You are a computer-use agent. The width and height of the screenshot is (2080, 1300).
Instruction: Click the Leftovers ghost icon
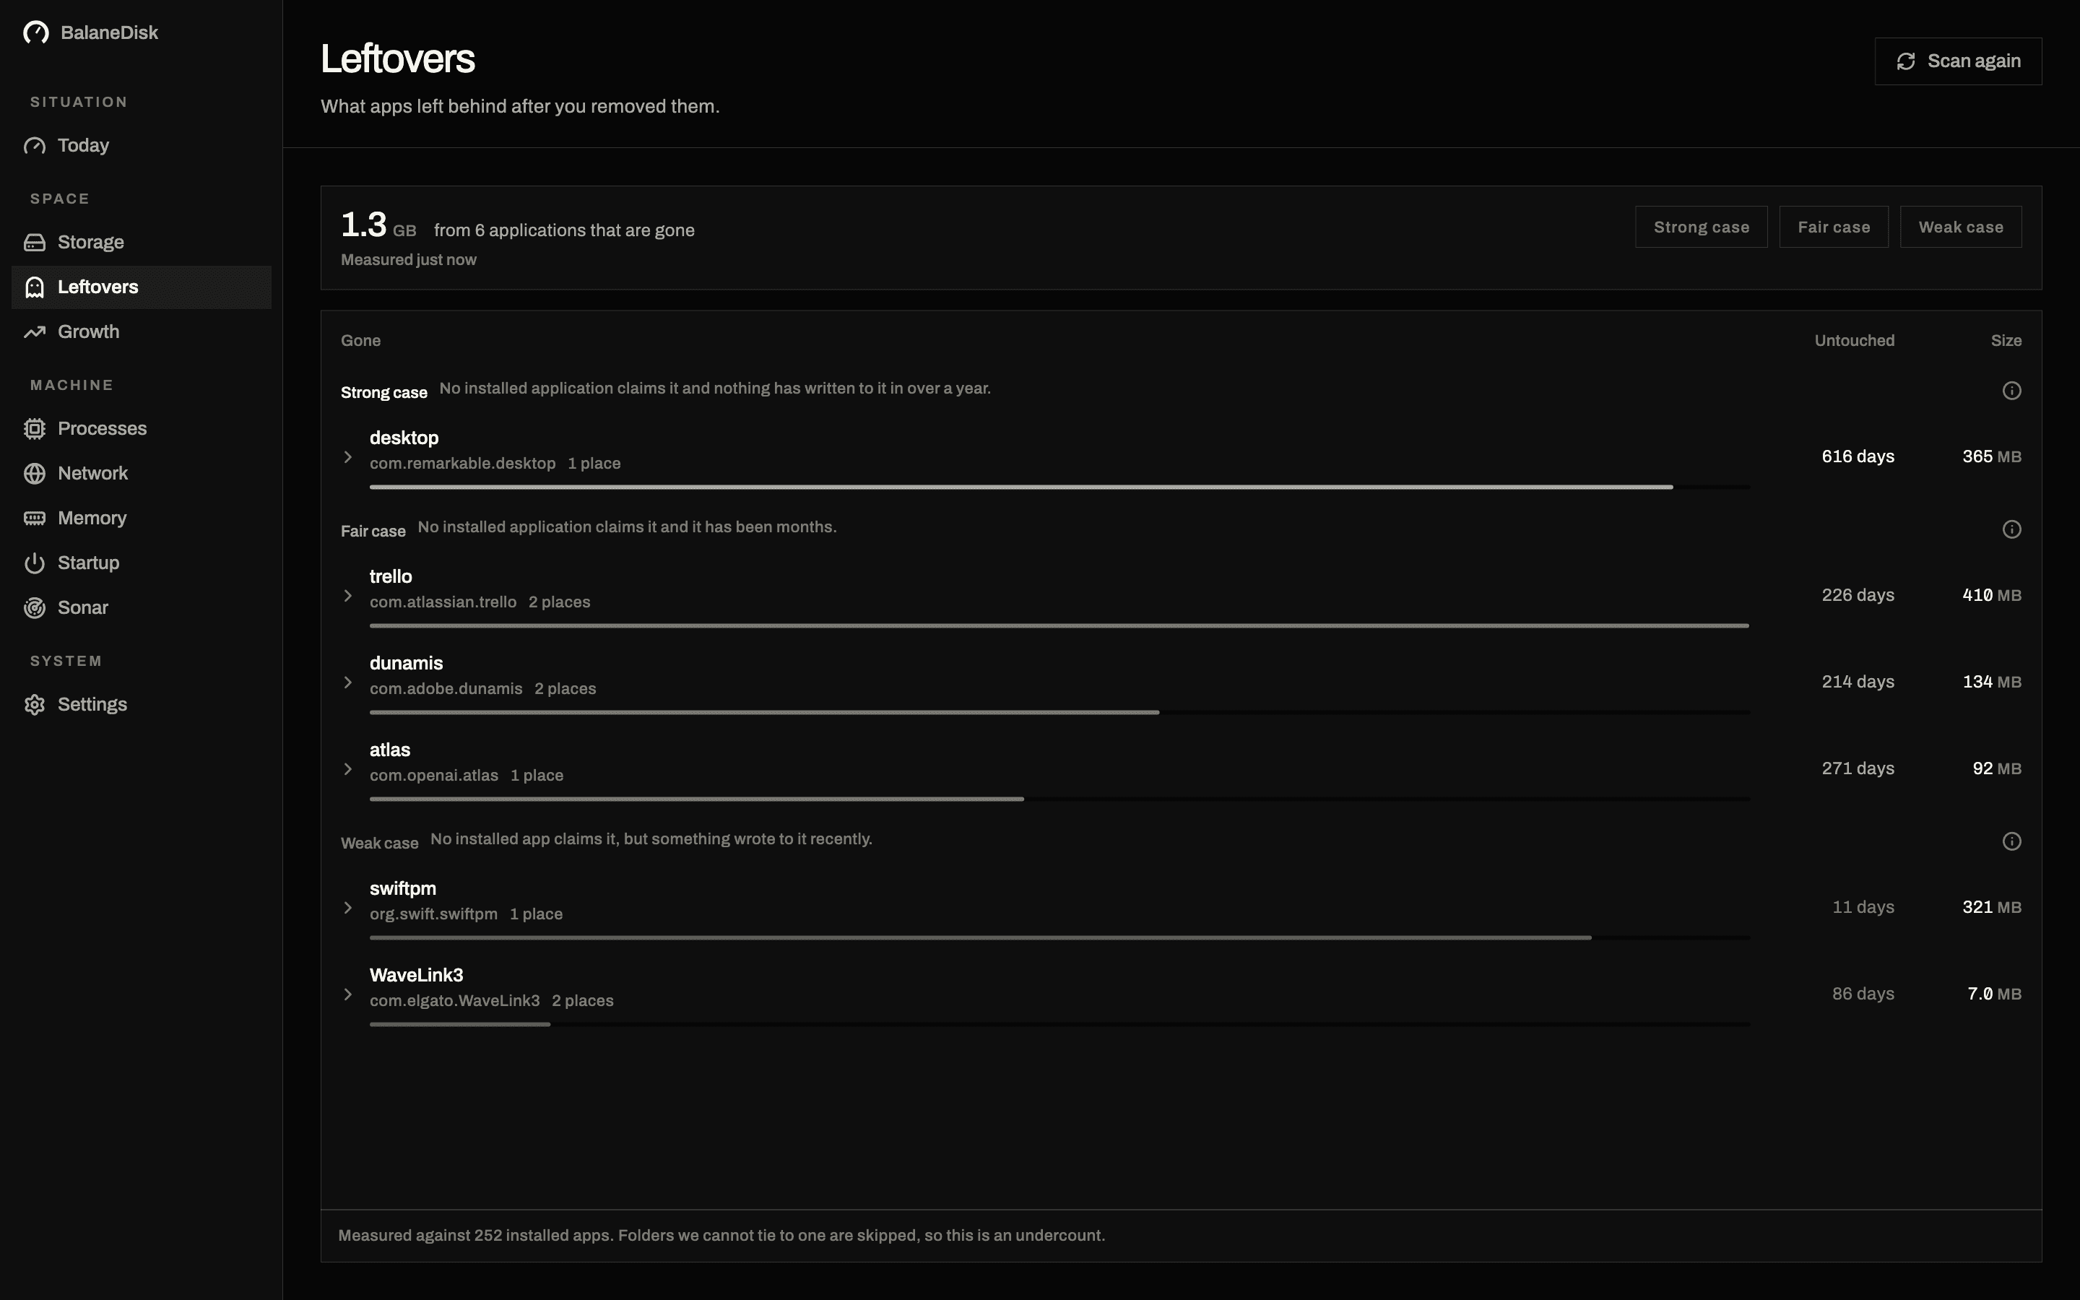click(x=35, y=287)
